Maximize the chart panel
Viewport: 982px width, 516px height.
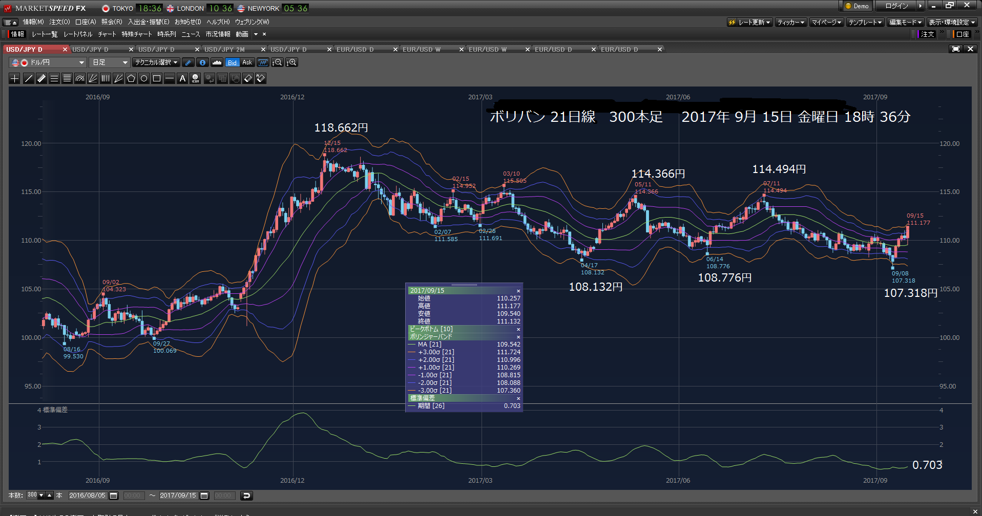[956, 49]
